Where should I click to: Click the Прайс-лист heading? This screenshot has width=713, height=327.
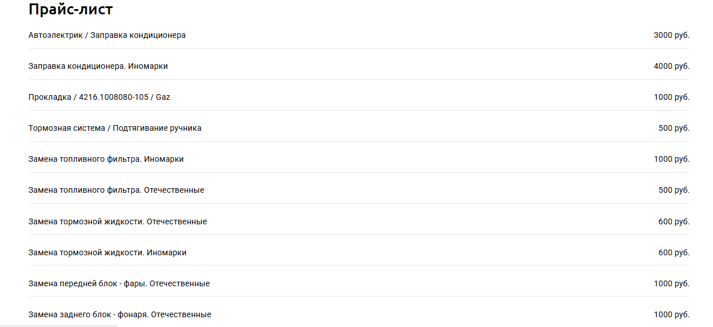[x=71, y=10]
